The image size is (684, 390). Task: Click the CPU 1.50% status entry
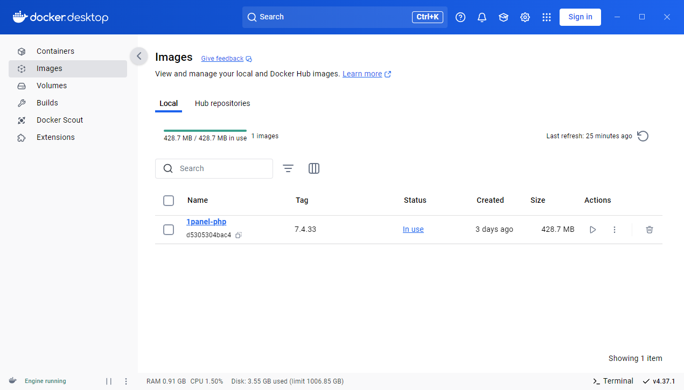207,381
